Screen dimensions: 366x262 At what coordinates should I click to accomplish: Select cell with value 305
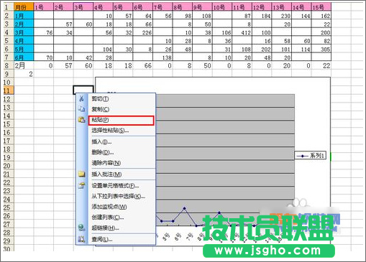321,49
